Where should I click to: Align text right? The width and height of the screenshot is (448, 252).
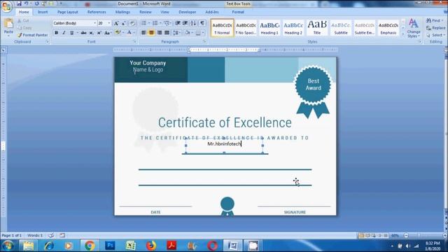(x=159, y=33)
